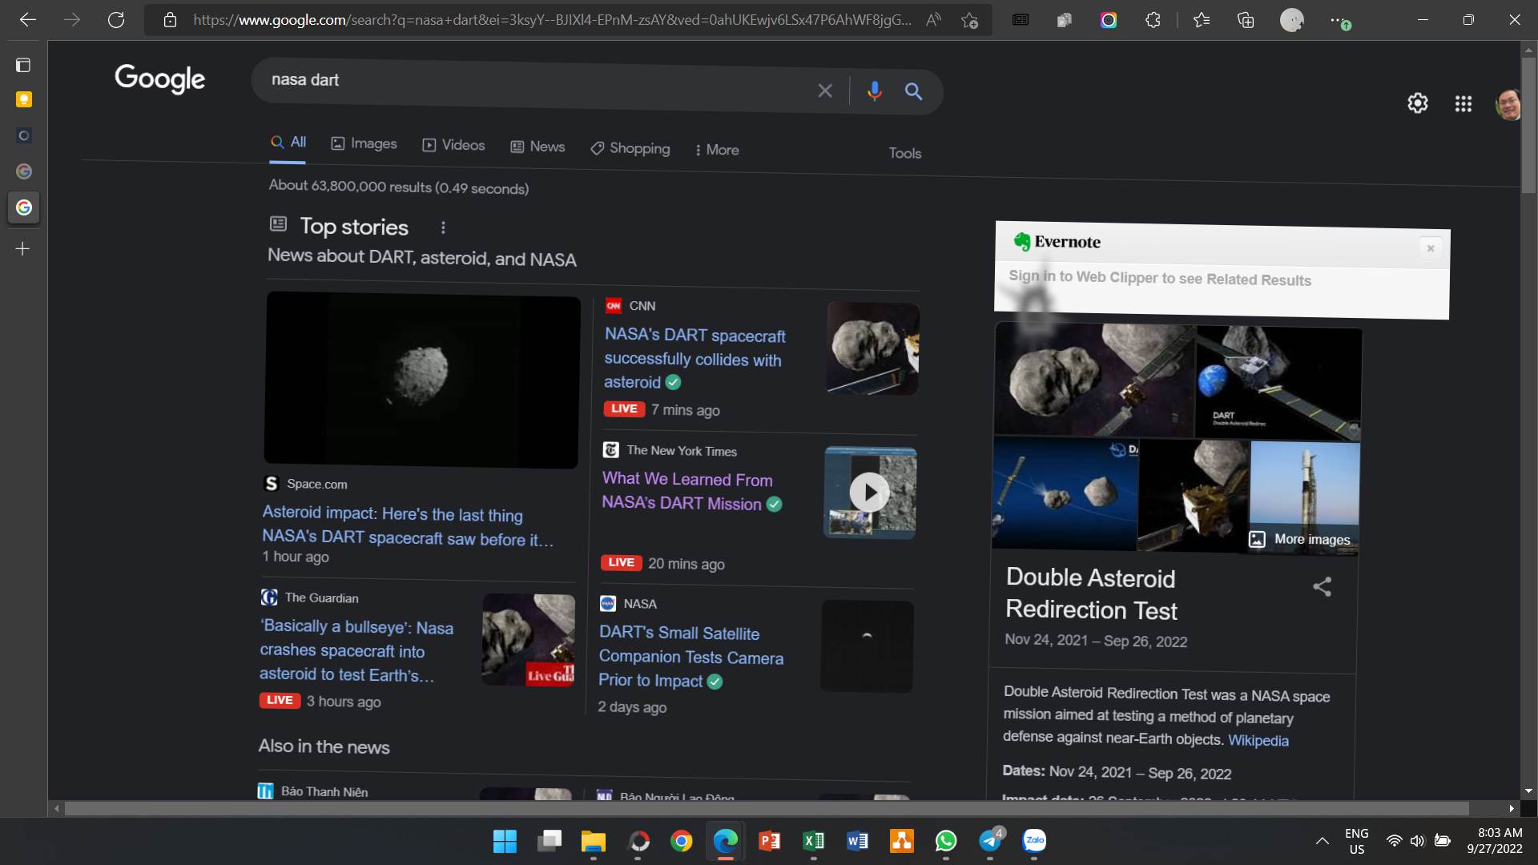Switch to the Videos tab

453,145
